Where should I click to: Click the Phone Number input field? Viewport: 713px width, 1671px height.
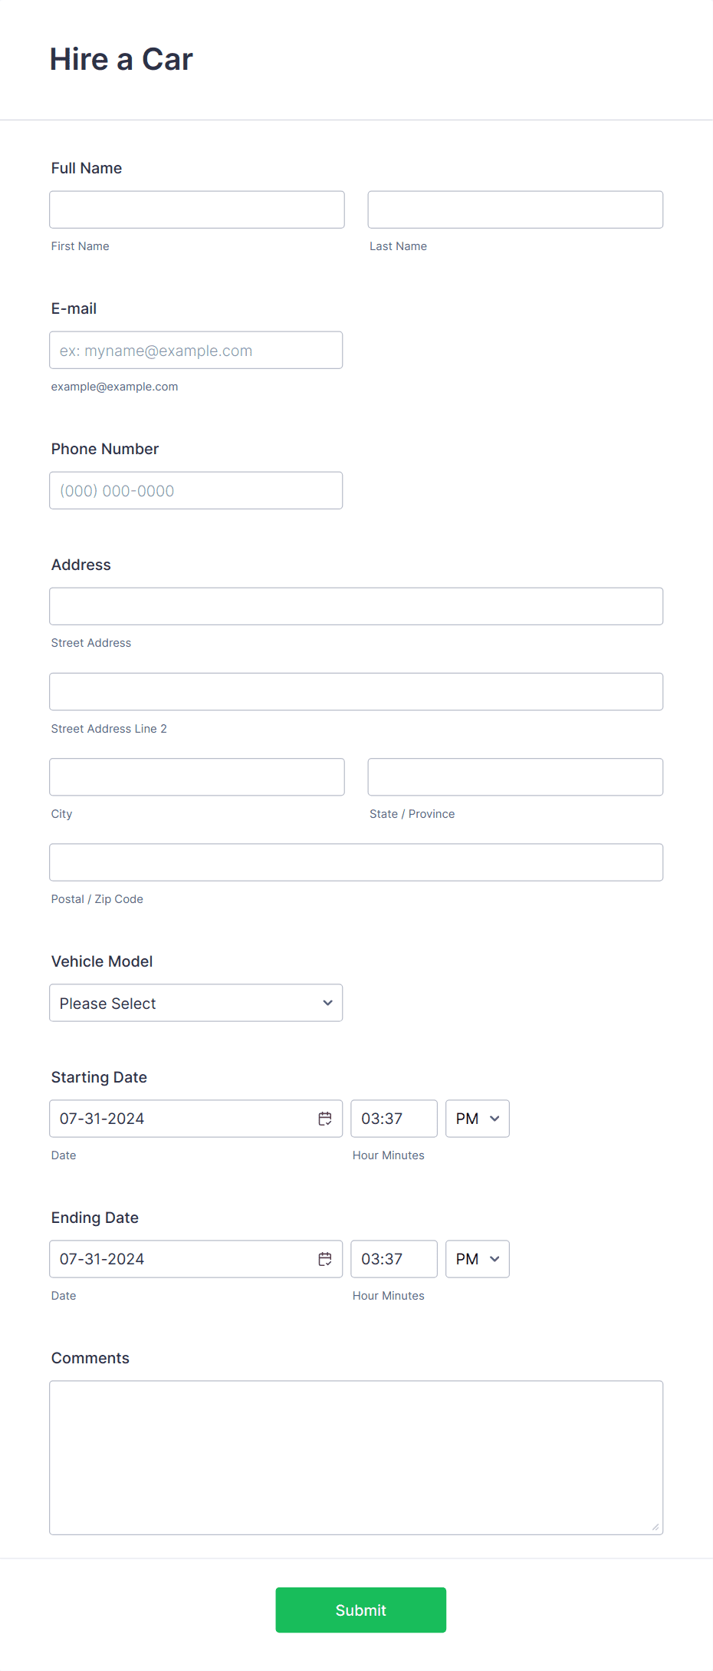coord(195,490)
